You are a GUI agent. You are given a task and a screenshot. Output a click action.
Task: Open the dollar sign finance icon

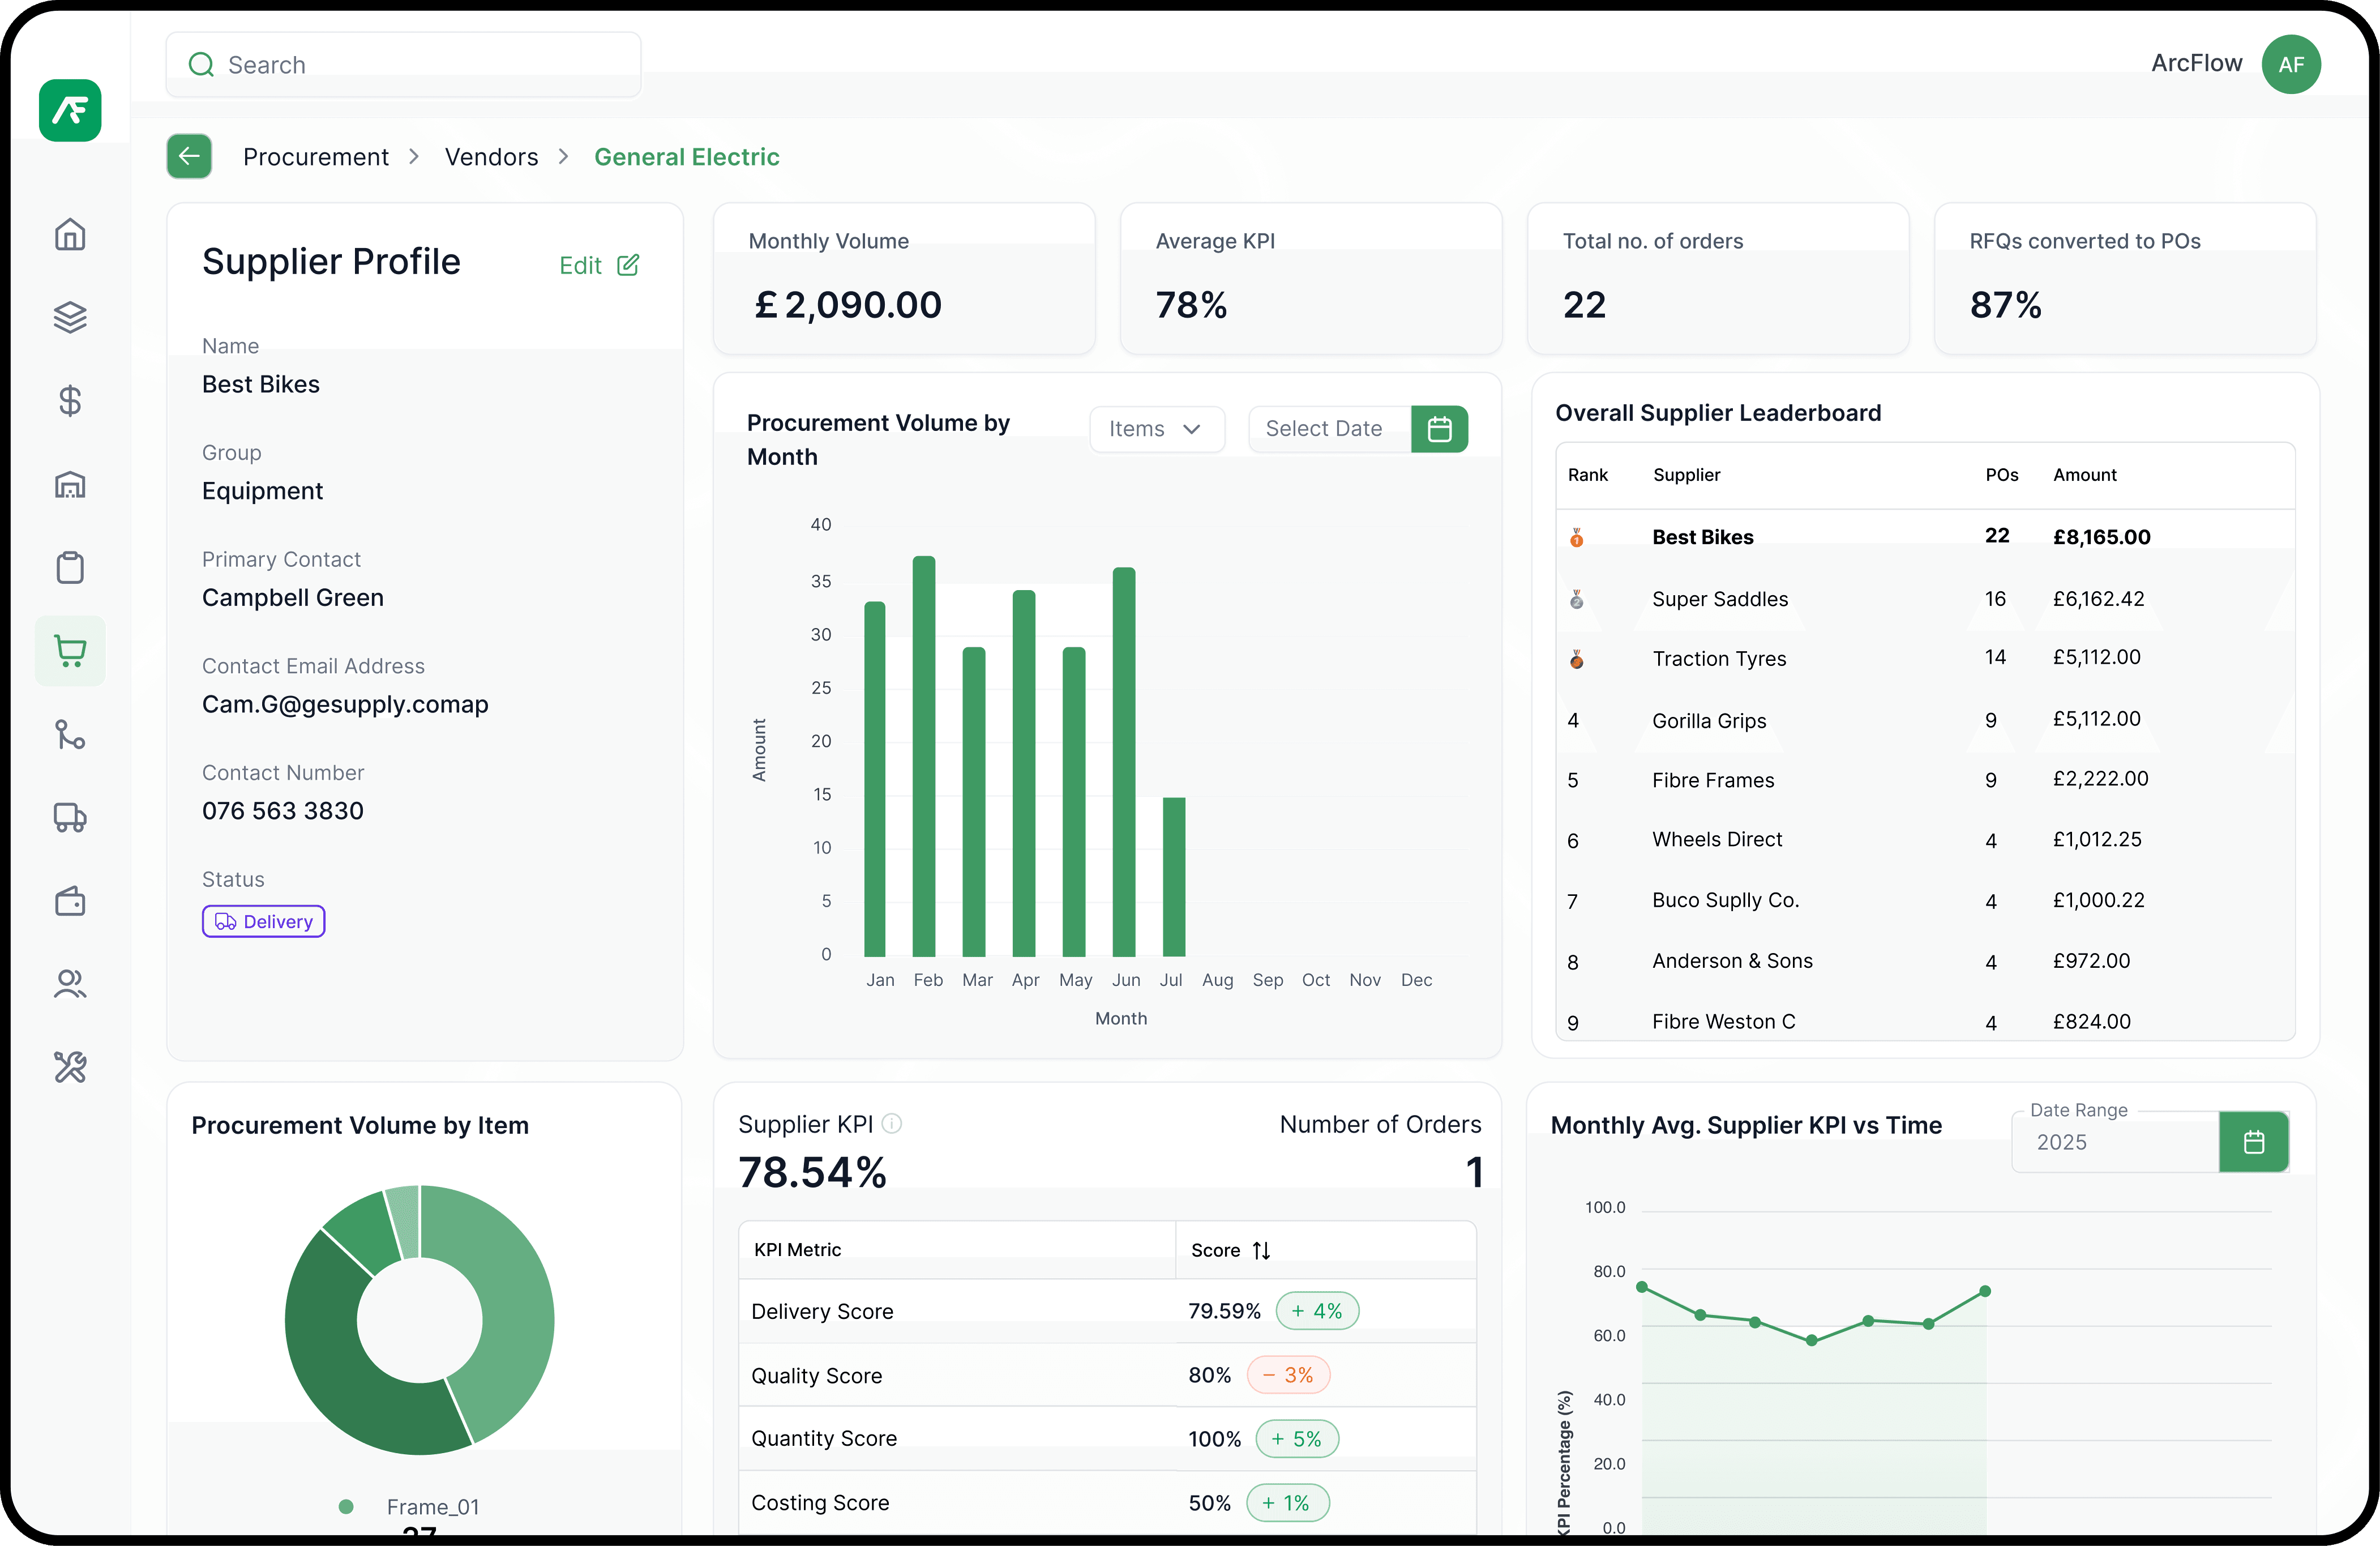[70, 401]
